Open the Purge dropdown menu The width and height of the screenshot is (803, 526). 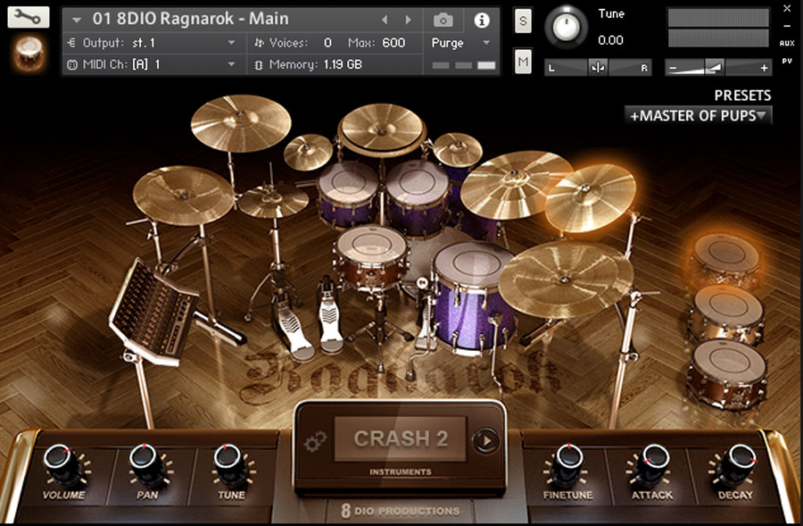[x=461, y=43]
